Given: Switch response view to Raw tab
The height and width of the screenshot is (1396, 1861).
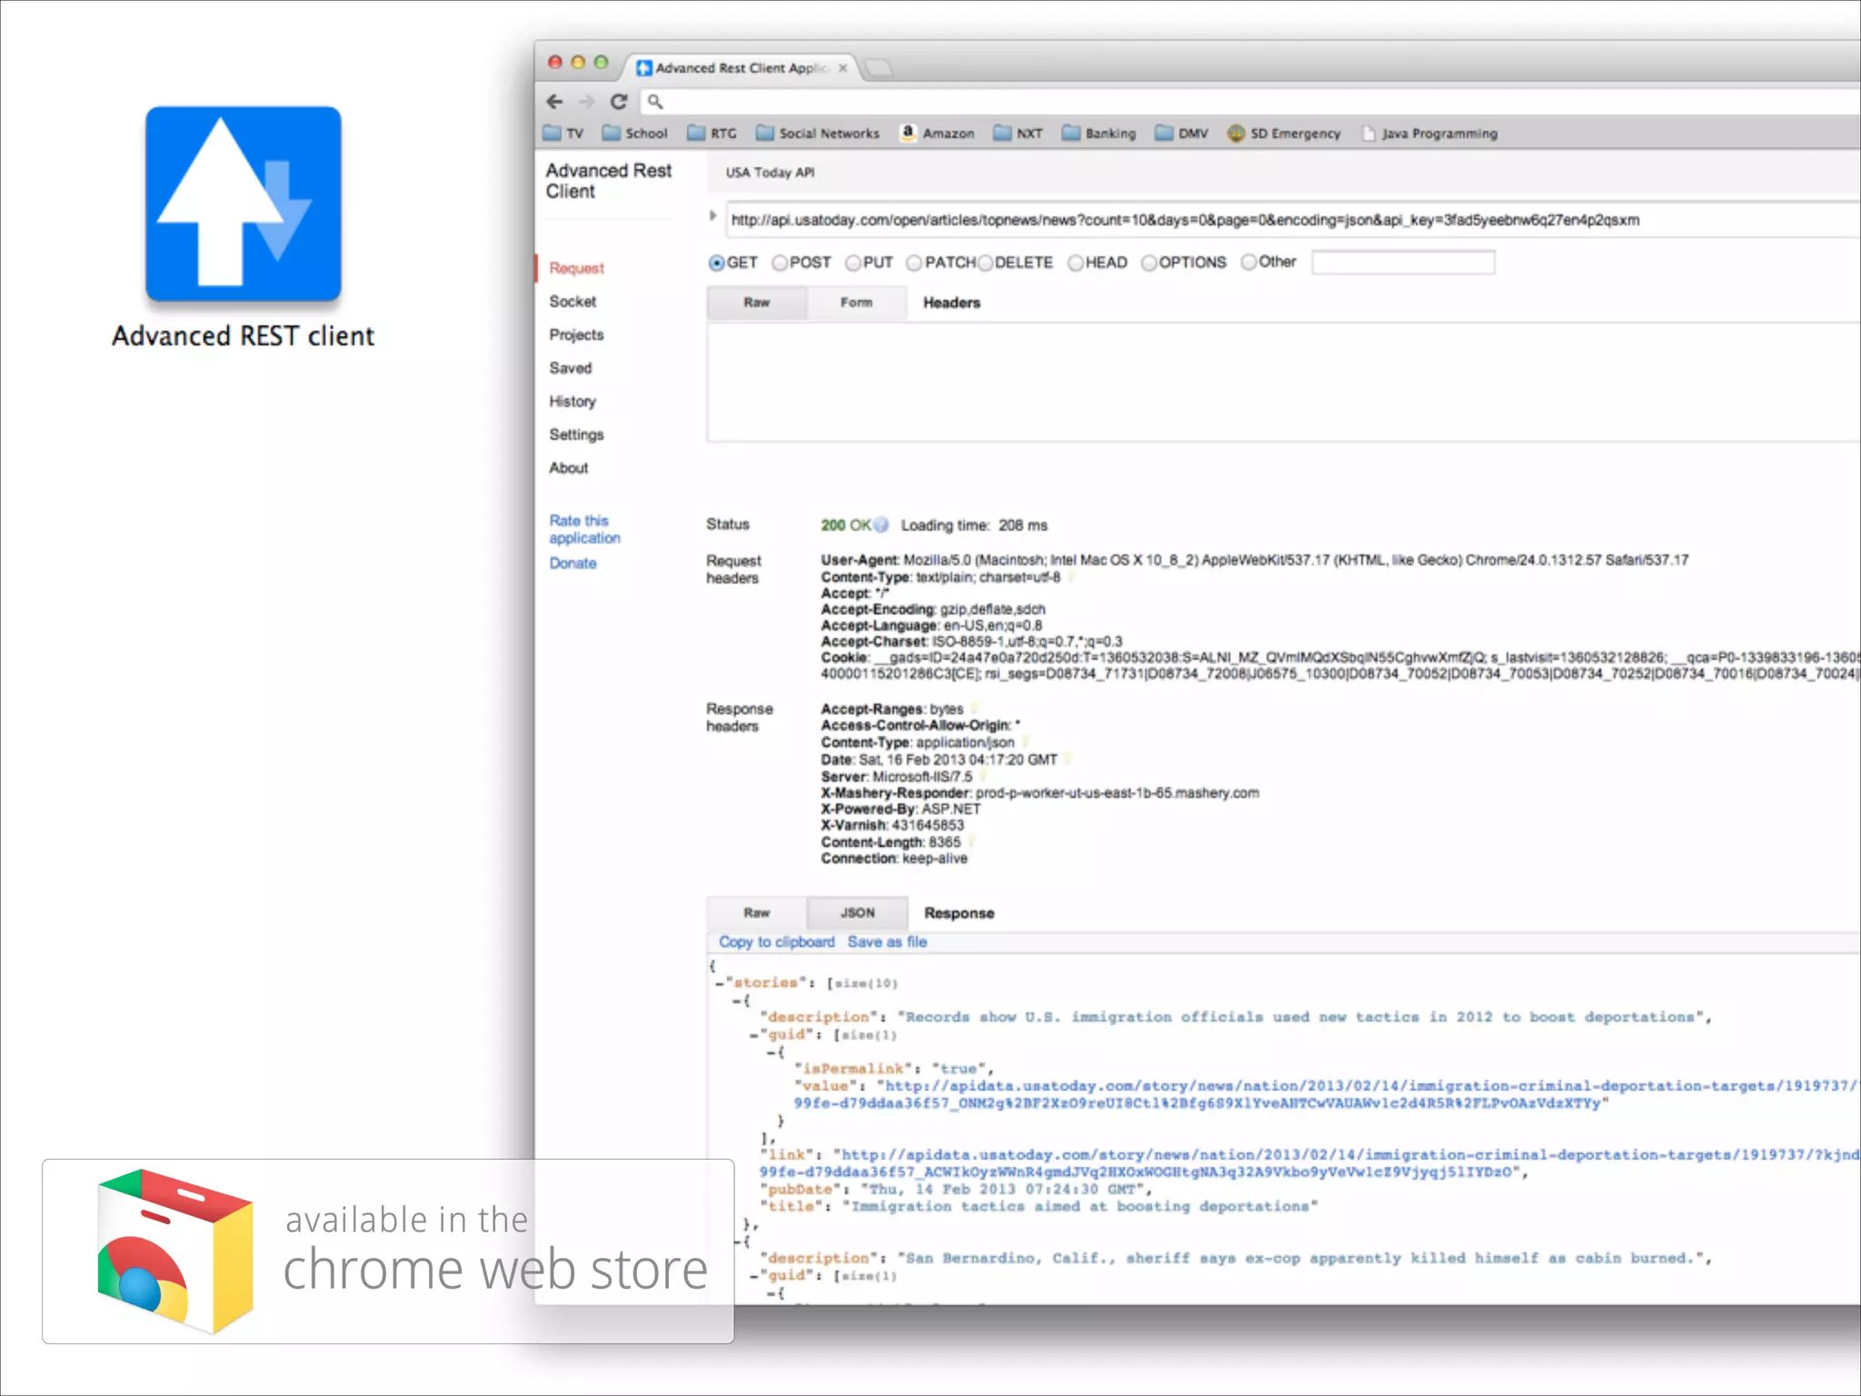Looking at the screenshot, I should tap(756, 912).
